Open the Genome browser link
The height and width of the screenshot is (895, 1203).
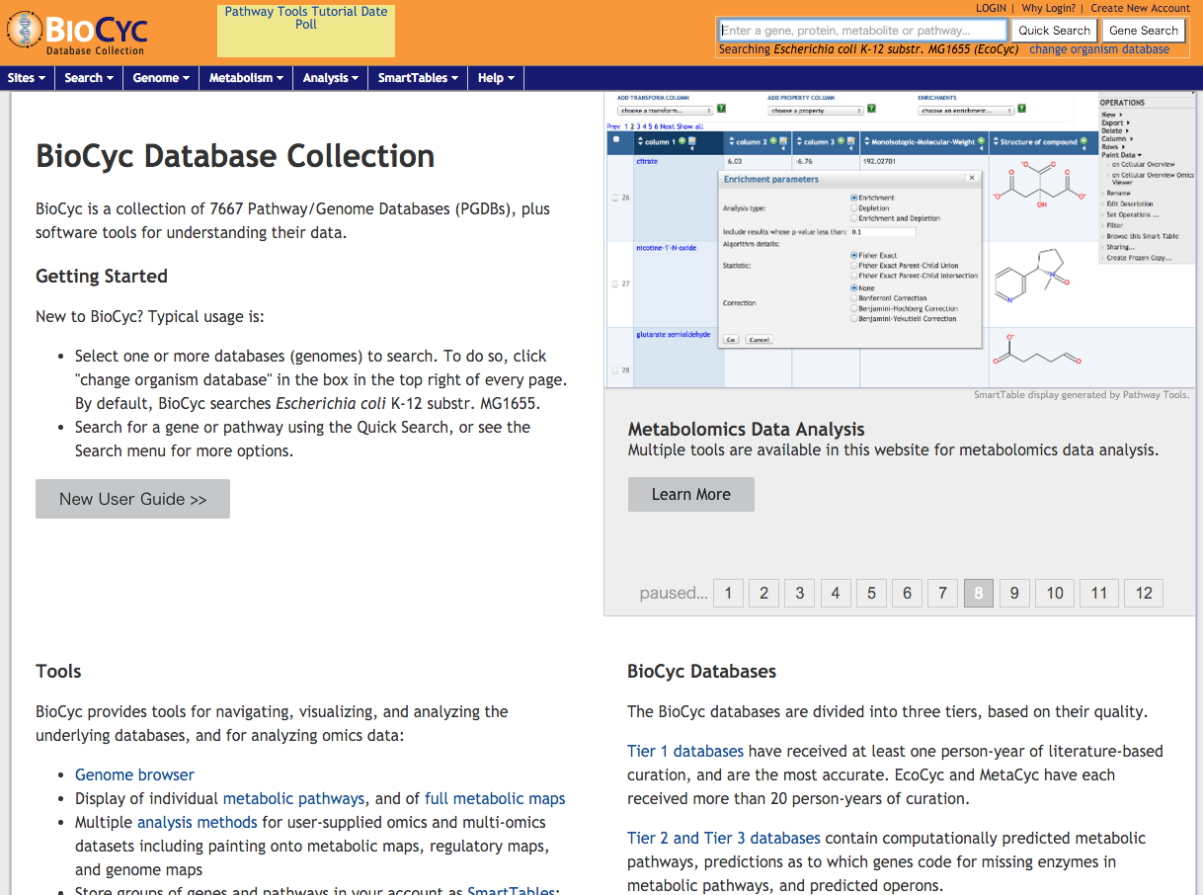pyautogui.click(x=134, y=774)
